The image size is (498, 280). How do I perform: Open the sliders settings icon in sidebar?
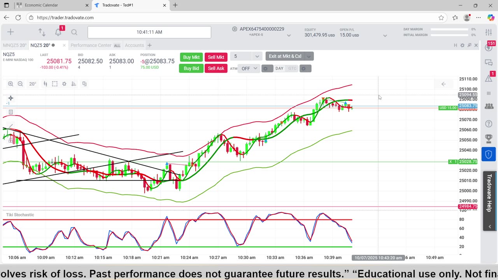click(x=489, y=32)
